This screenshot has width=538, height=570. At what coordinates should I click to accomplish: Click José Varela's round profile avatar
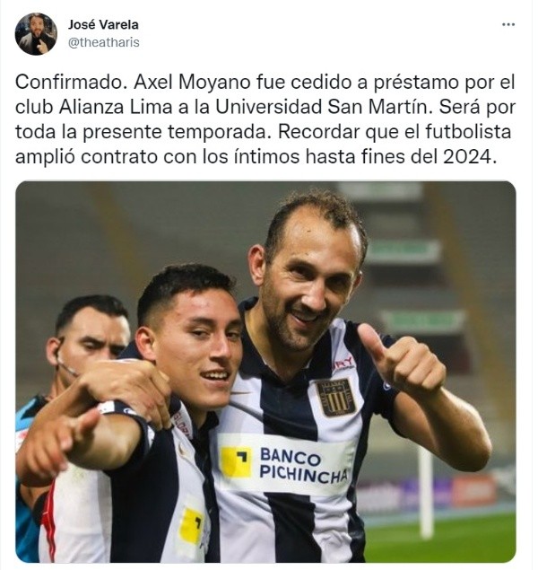pos(36,34)
